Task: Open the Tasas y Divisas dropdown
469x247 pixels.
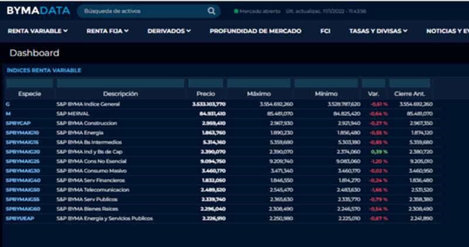Action: pyautogui.click(x=378, y=31)
